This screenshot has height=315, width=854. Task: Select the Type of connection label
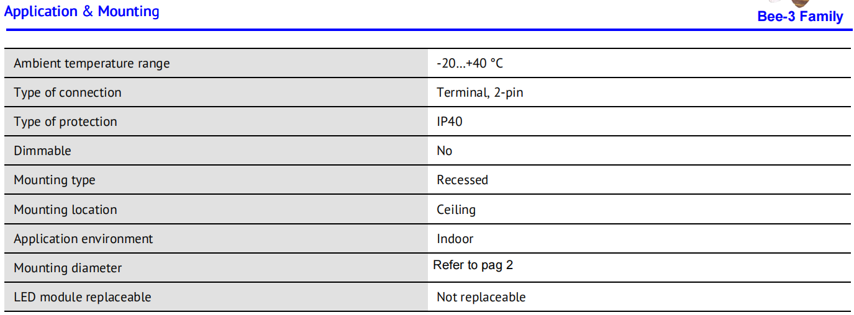(68, 92)
